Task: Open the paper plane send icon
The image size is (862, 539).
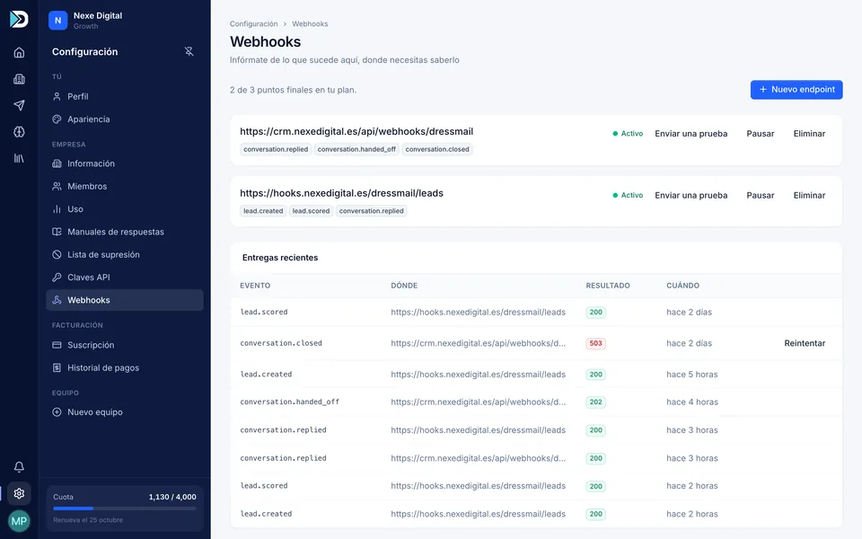Action: 19,105
